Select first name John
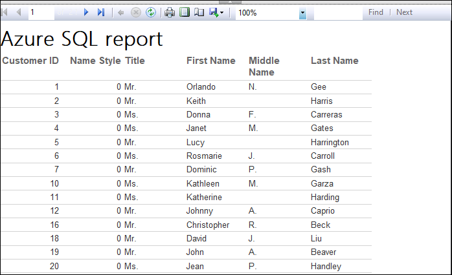The width and height of the screenshot is (452, 275). 195,252
